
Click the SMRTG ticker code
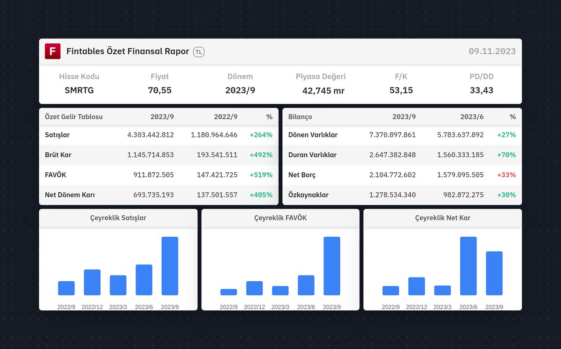pyautogui.click(x=79, y=90)
